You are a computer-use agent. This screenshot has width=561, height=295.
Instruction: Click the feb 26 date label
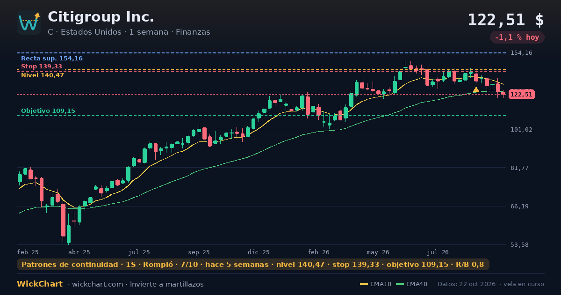[318, 252]
